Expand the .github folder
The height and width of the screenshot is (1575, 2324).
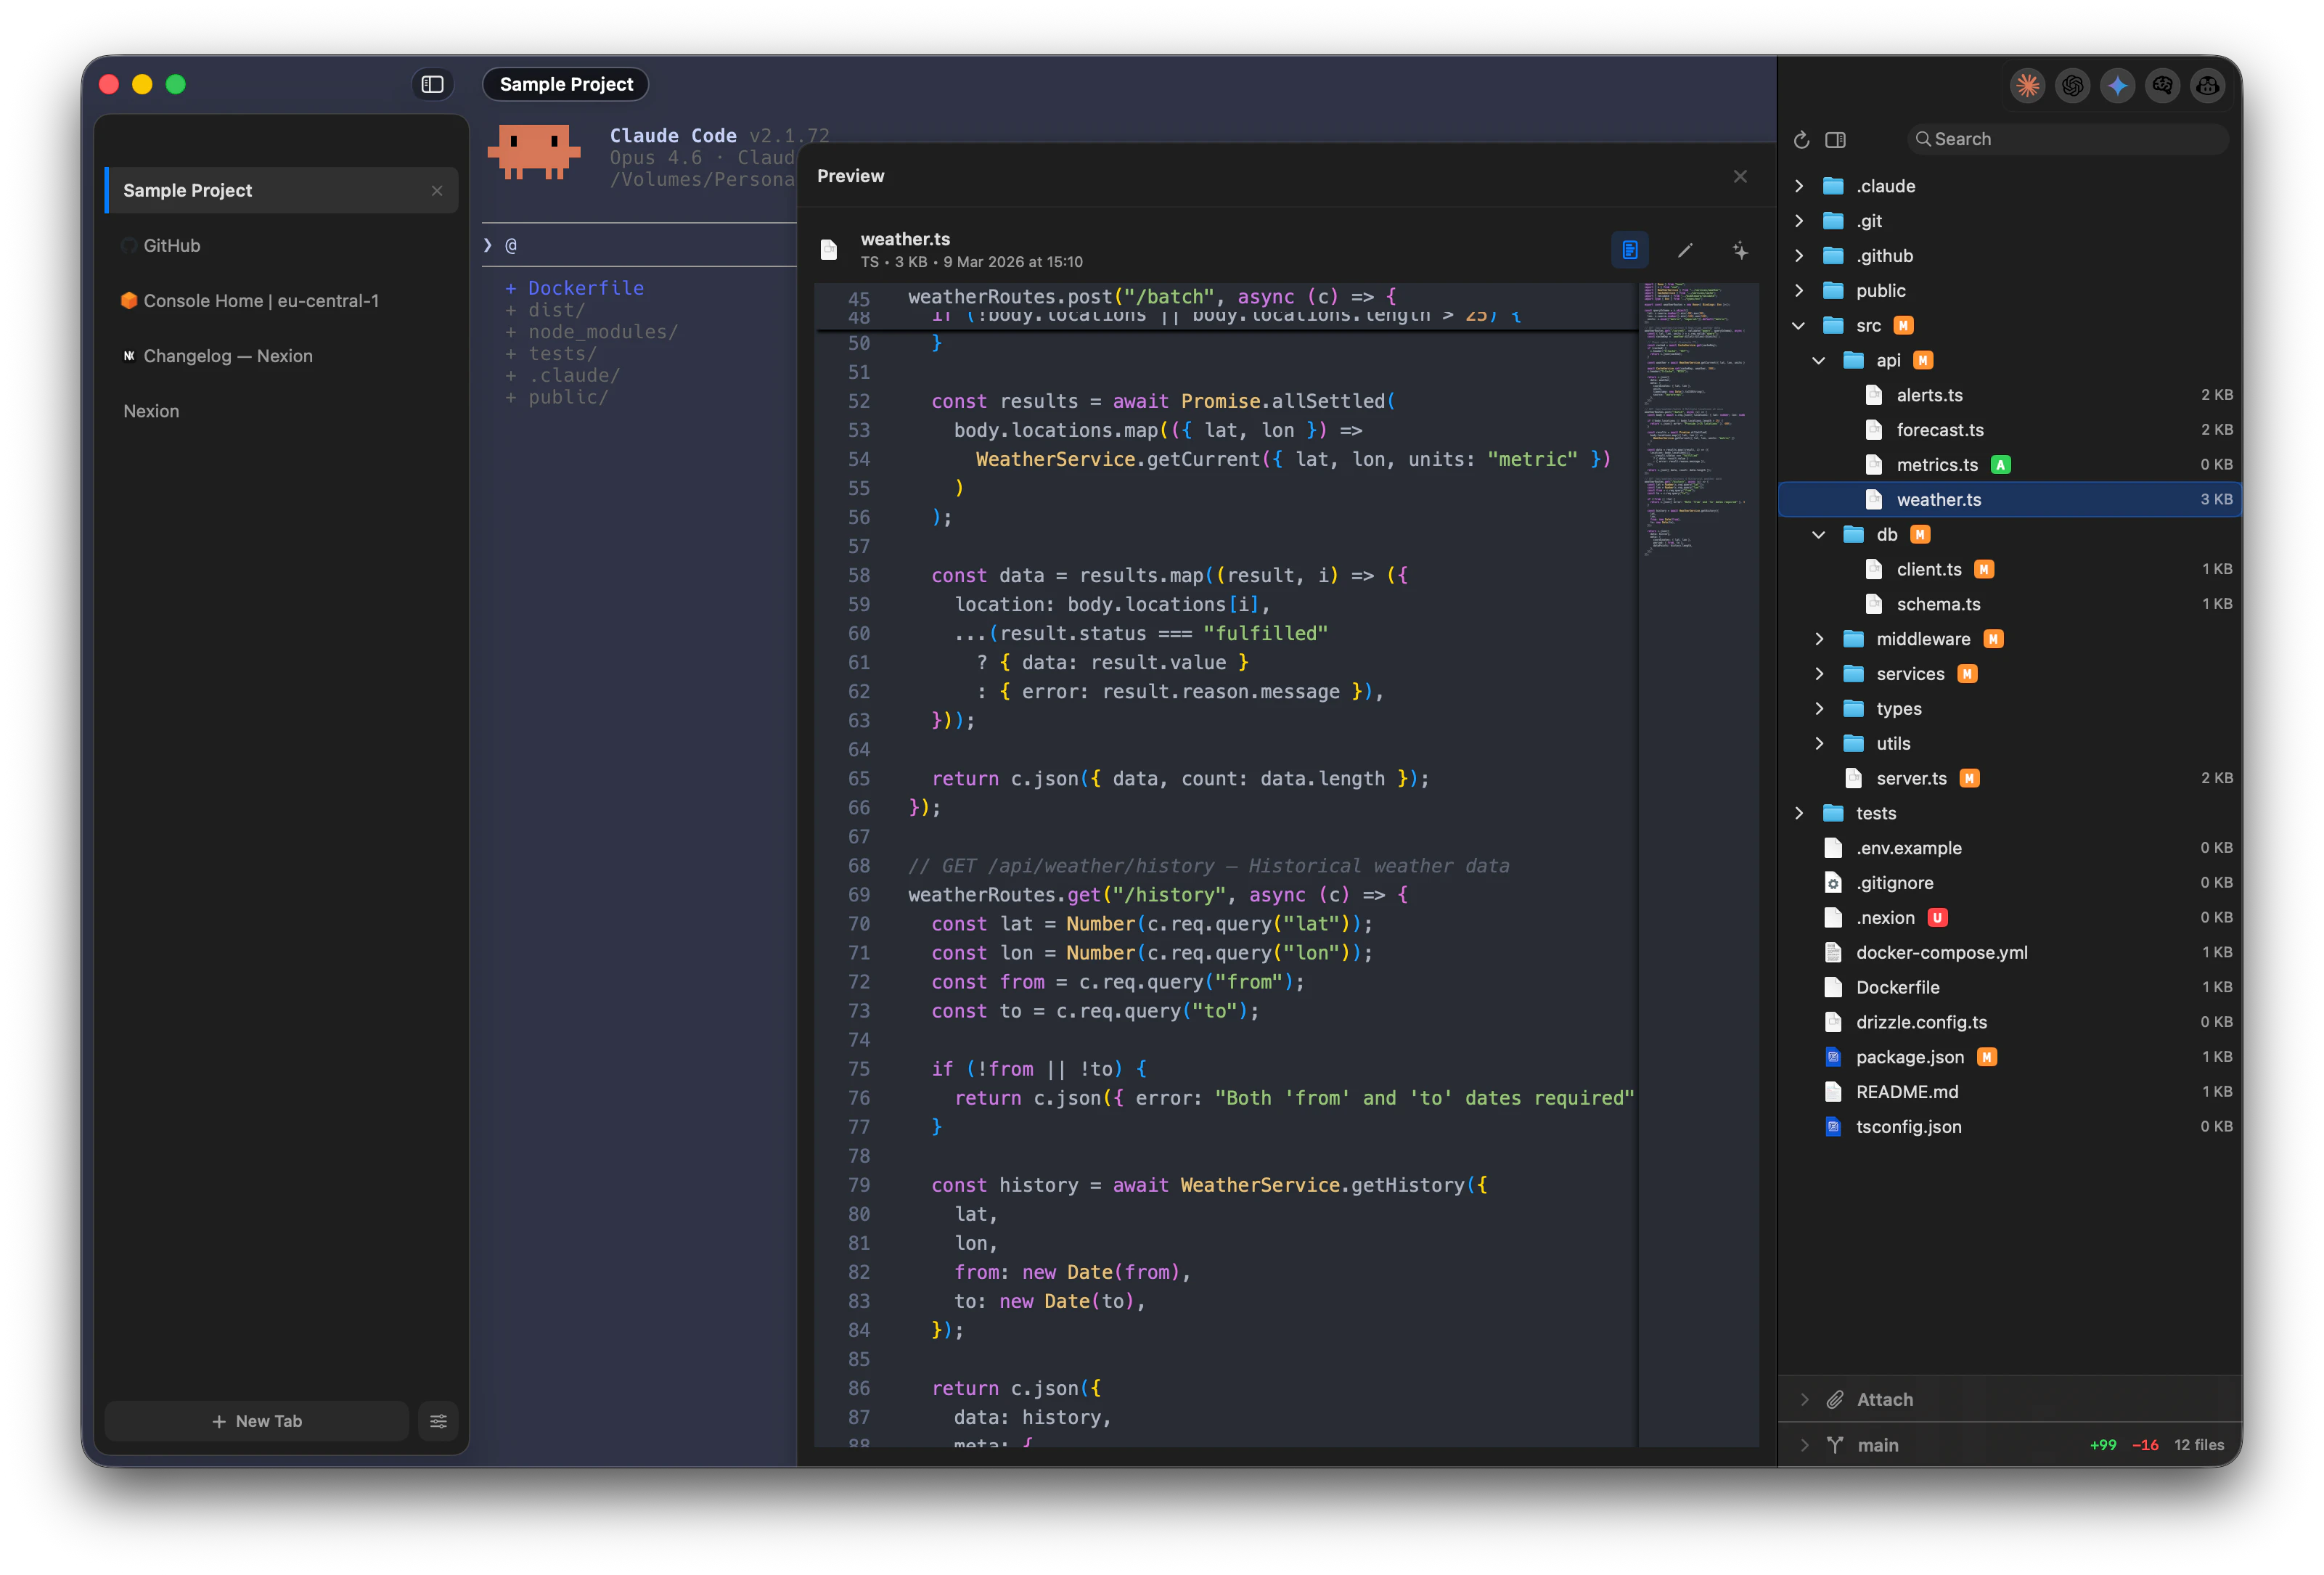[1799, 256]
